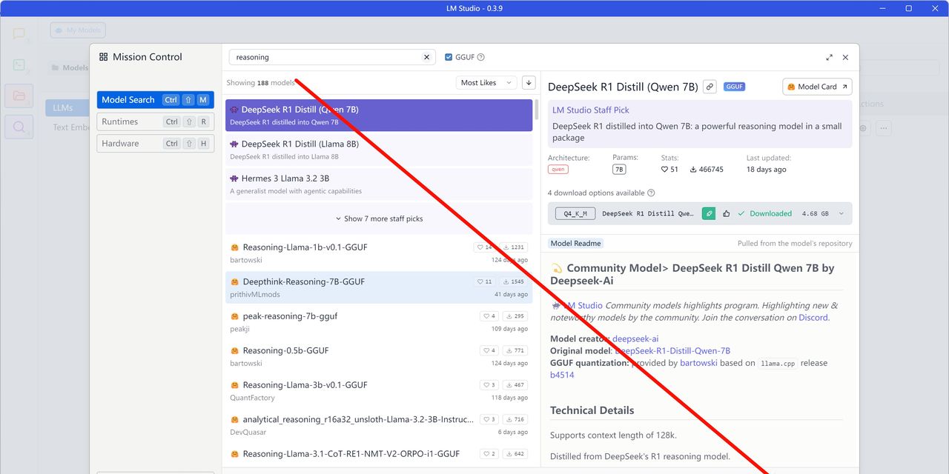Select the Reasoning-Llama-3b-v0.1-GGUF result
This screenshot has width=949, height=474.
pyautogui.click(x=379, y=391)
